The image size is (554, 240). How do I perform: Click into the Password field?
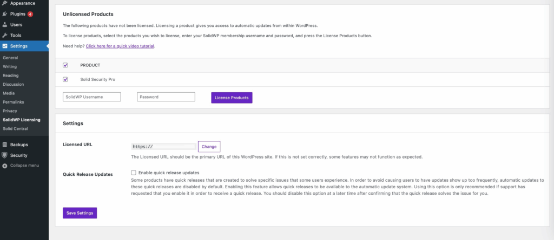166,97
